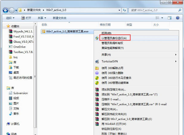The image size is (184, 135).
Task: Open the help question mark icon
Action: (178, 18)
